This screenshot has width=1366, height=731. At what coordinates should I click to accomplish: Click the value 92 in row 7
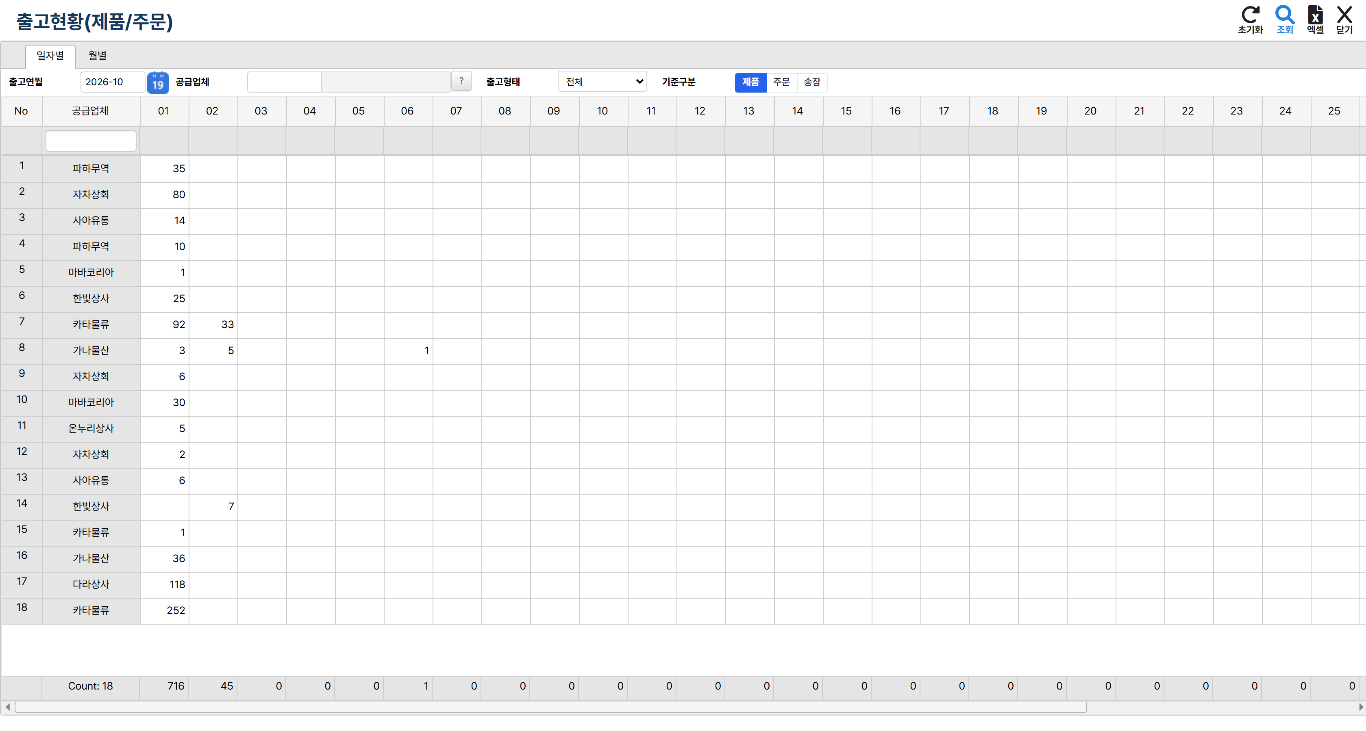179,325
